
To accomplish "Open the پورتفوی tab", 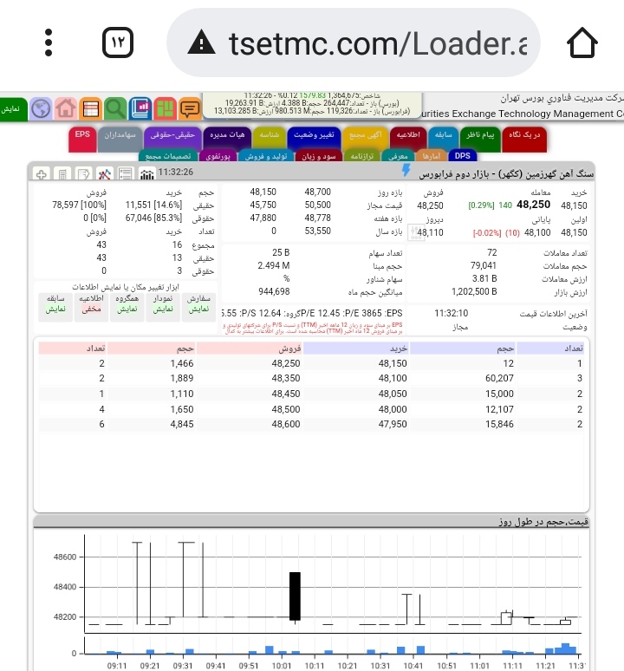I will (218, 156).
